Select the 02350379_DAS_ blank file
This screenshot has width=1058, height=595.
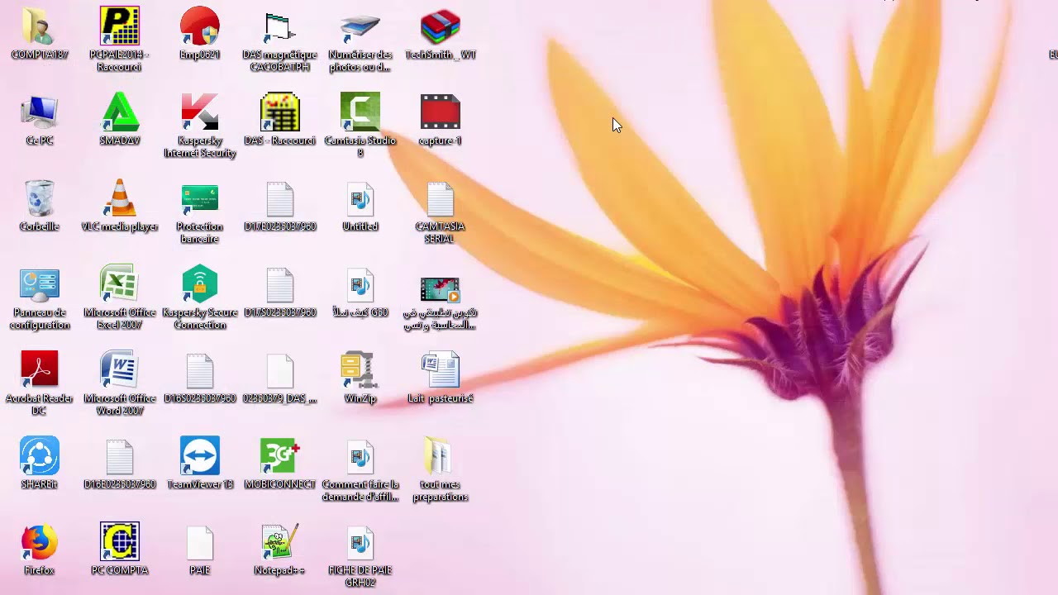(280, 370)
